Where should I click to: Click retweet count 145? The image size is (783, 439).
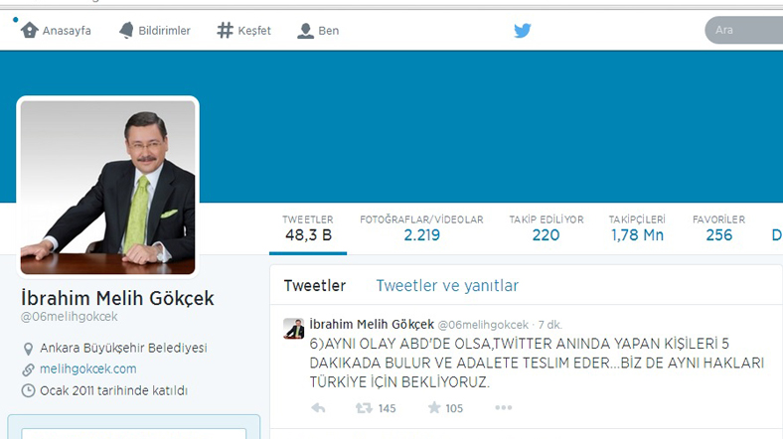(387, 408)
